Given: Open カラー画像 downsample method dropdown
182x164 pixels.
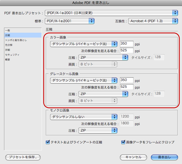Looking at the screenshot, I should coord(84,44).
